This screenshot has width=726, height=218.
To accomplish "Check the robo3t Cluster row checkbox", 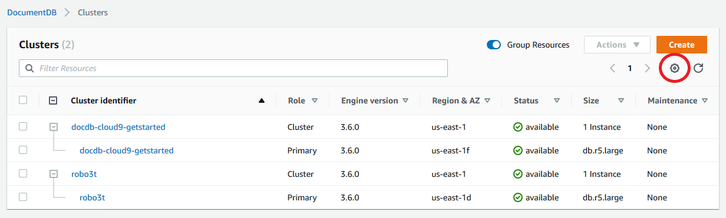I will 23,173.
